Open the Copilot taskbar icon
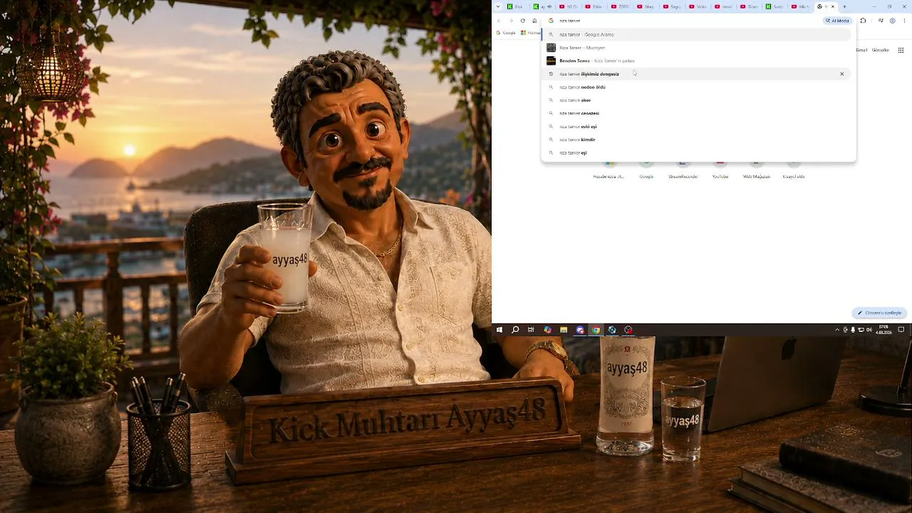 tap(547, 330)
